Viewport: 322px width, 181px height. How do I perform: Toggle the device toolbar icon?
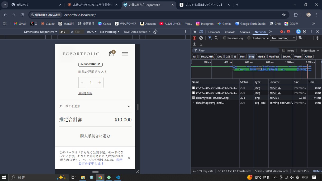(x=202, y=32)
